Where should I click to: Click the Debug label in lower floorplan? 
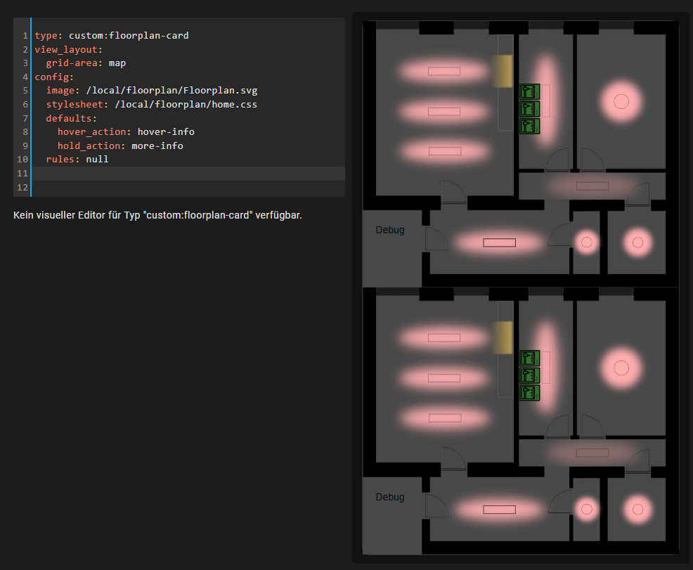390,497
